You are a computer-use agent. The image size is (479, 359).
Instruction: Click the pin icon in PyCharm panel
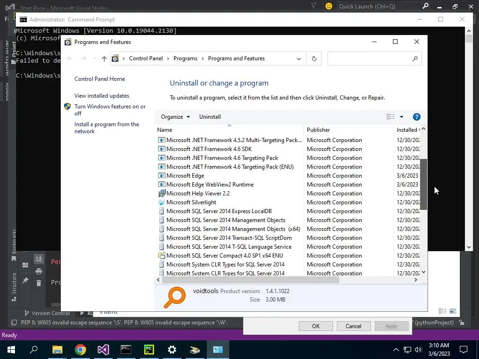point(25,280)
